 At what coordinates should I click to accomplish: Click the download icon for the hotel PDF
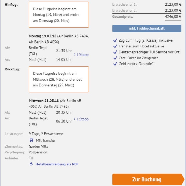coord(31,164)
